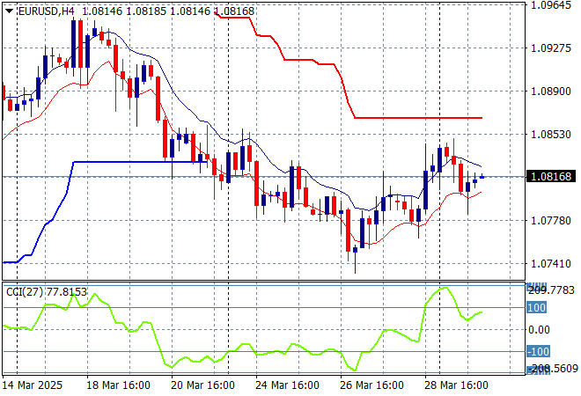Click the 14 Mar 2025 date label
This screenshot has height=396, width=581.
pyautogui.click(x=33, y=385)
